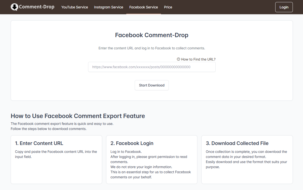Click the '2. Facebook Login' card title
The image size is (303, 190).
tap(132, 143)
